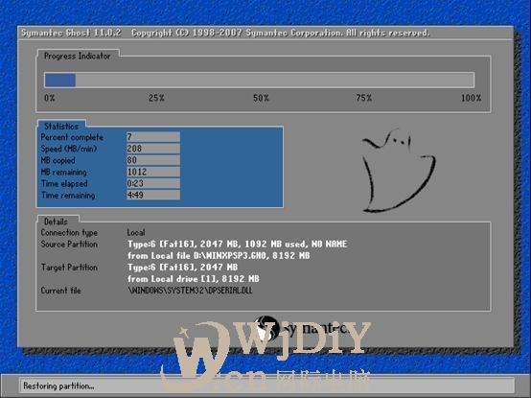Viewport: 531px width, 398px height.
Task: Click the Target Partition type line
Action: point(182,268)
